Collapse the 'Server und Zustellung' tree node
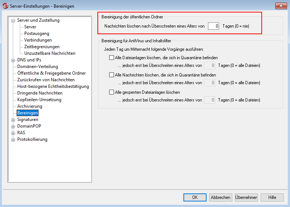The width and height of the screenshot is (290, 207). pyautogui.click(x=13, y=21)
